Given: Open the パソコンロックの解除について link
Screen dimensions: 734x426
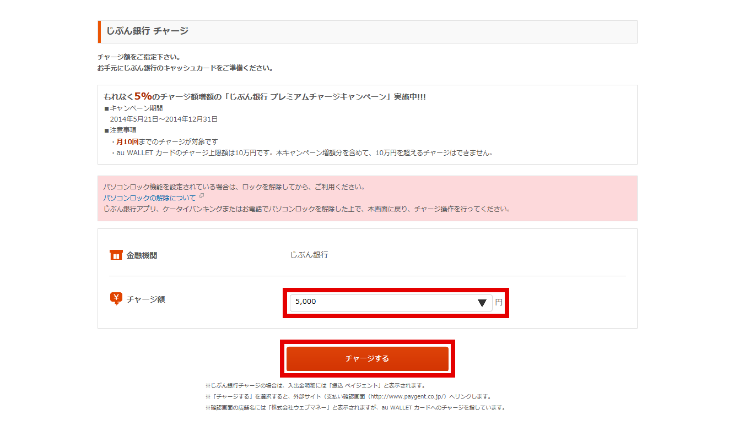Looking at the screenshot, I should [x=149, y=198].
